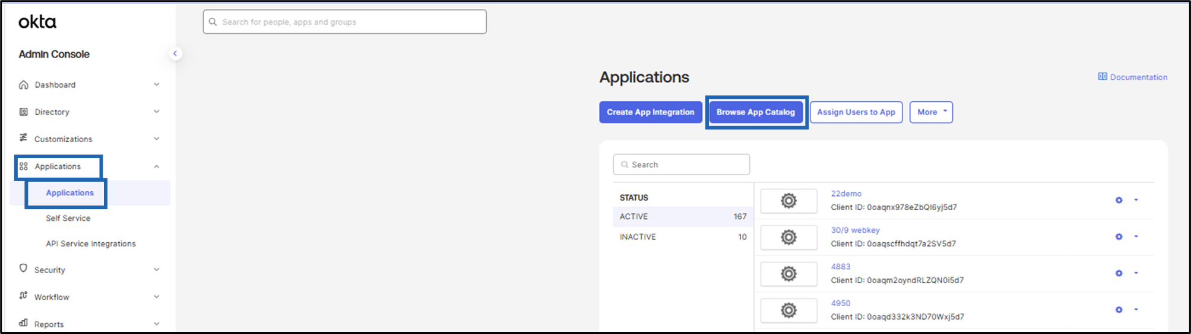1191x334 pixels.
Task: Open the action dropdown arrow for 30/9 webkey
Action: coord(1136,236)
